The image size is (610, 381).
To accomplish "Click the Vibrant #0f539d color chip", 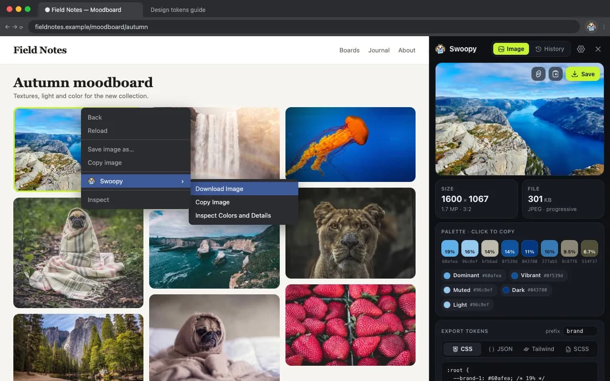I will tap(537, 275).
